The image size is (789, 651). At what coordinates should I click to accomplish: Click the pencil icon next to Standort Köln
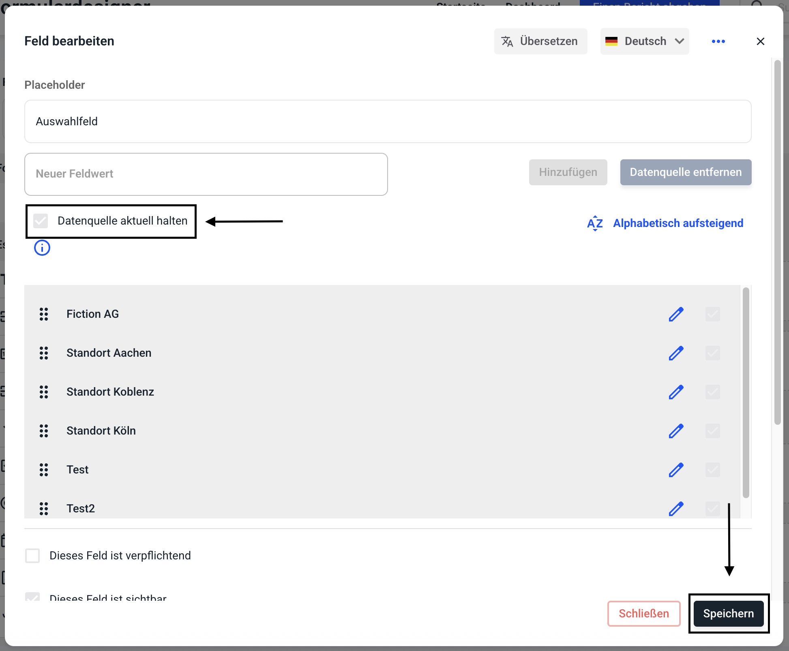click(x=676, y=431)
